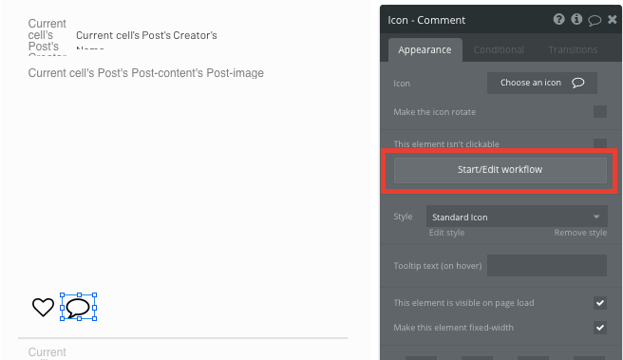The image size is (623, 360).
Task: Click the info icon in panel header
Action: (x=576, y=19)
